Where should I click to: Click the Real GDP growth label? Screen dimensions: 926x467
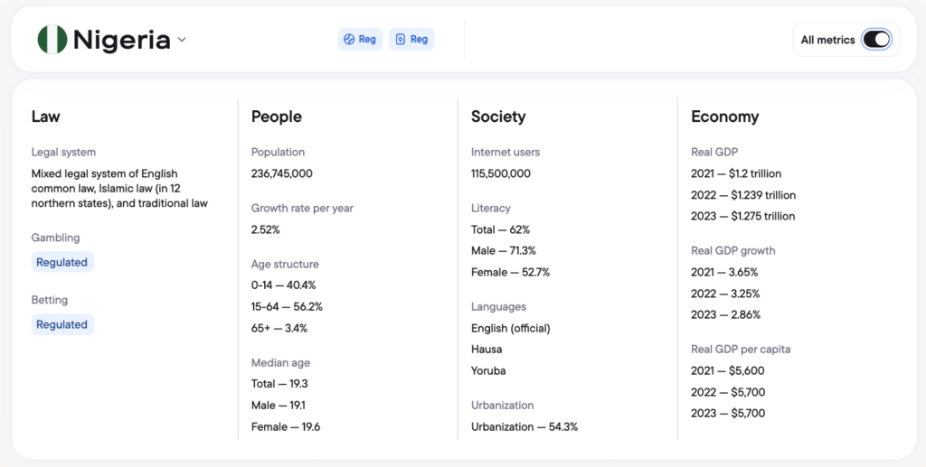(x=733, y=250)
